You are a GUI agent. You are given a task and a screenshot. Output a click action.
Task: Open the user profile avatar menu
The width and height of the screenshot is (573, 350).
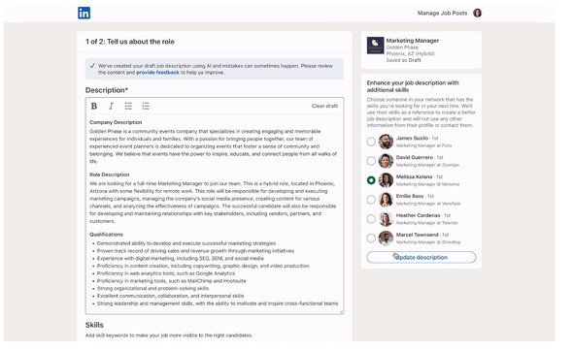(x=477, y=14)
